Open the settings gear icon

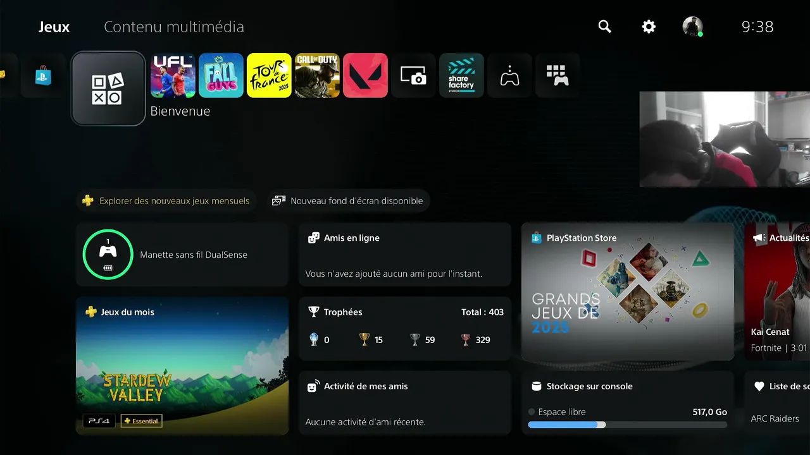pos(649,27)
